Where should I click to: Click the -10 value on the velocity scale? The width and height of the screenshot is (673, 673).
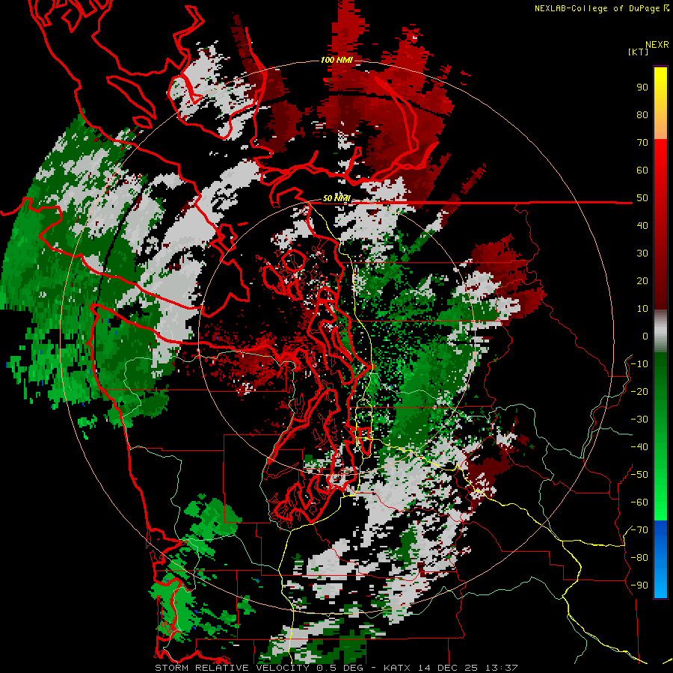(x=639, y=364)
